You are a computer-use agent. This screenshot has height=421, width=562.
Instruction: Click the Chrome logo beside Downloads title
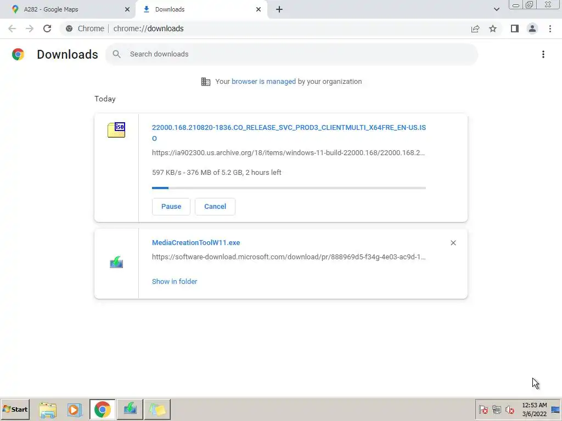pyautogui.click(x=18, y=54)
